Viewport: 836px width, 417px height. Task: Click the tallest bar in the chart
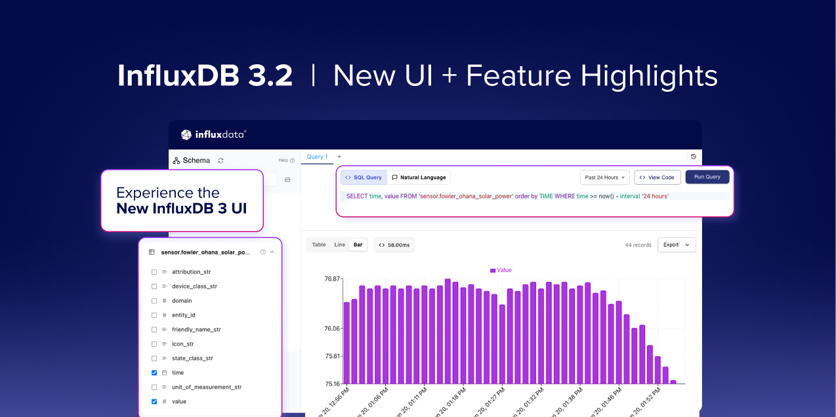pyautogui.click(x=448, y=331)
